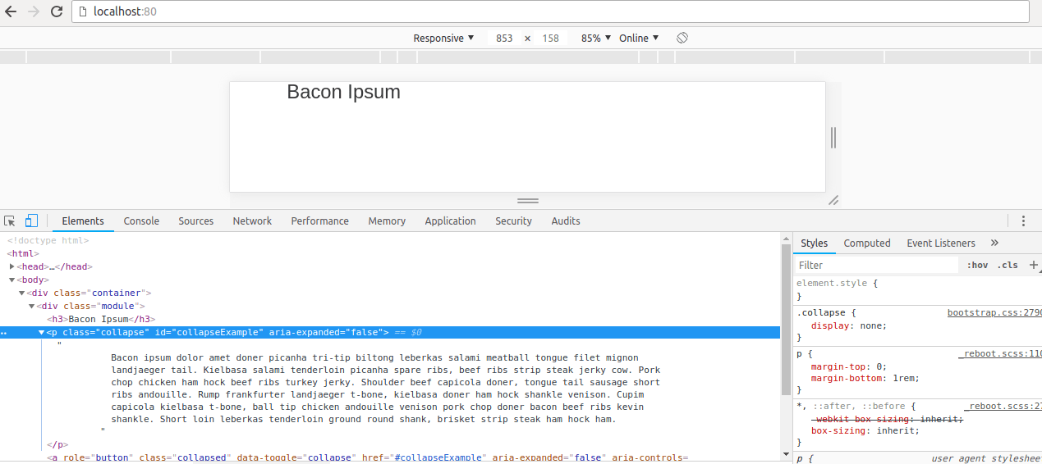
Task: Collapse the div class module node
Action: (x=32, y=307)
